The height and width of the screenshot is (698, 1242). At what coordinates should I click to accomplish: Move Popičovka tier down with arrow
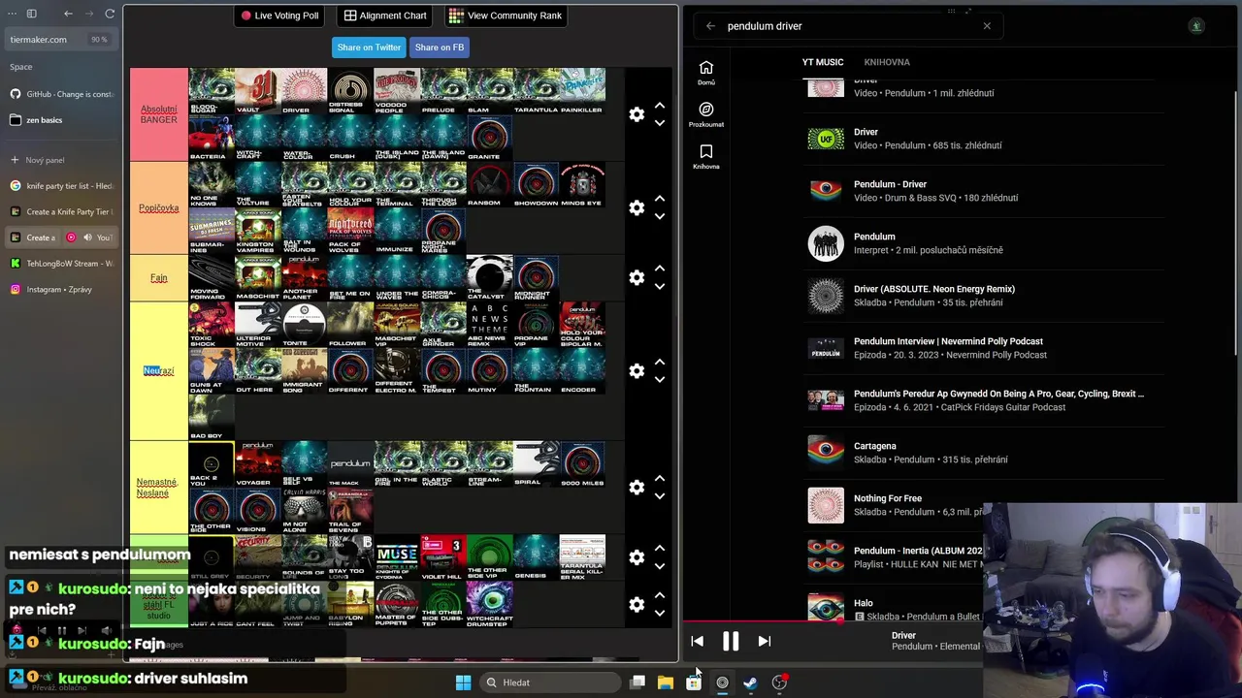660,216
